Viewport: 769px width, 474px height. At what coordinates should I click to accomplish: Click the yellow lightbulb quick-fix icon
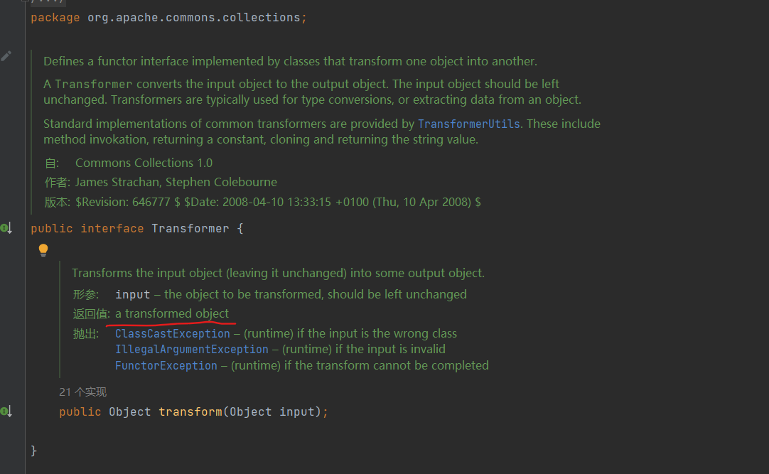click(43, 249)
